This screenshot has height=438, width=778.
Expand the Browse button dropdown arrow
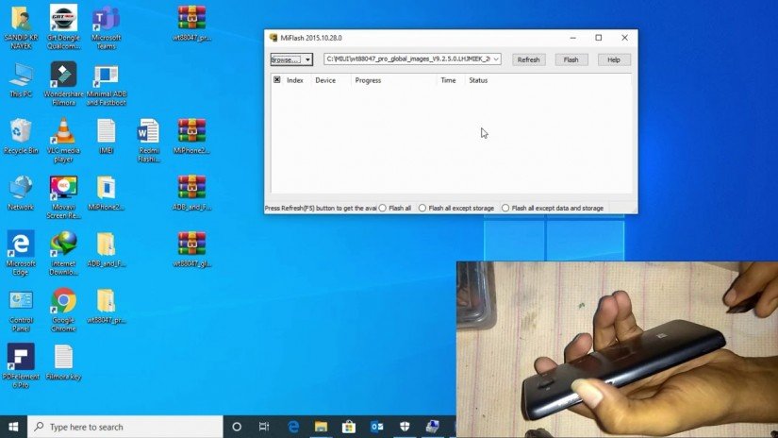307,59
